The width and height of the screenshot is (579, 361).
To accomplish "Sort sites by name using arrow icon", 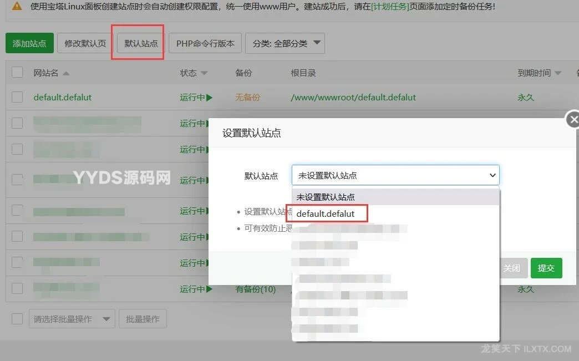I will pyautogui.click(x=66, y=73).
